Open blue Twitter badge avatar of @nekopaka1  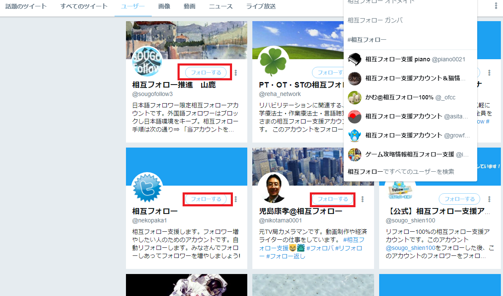tap(147, 188)
